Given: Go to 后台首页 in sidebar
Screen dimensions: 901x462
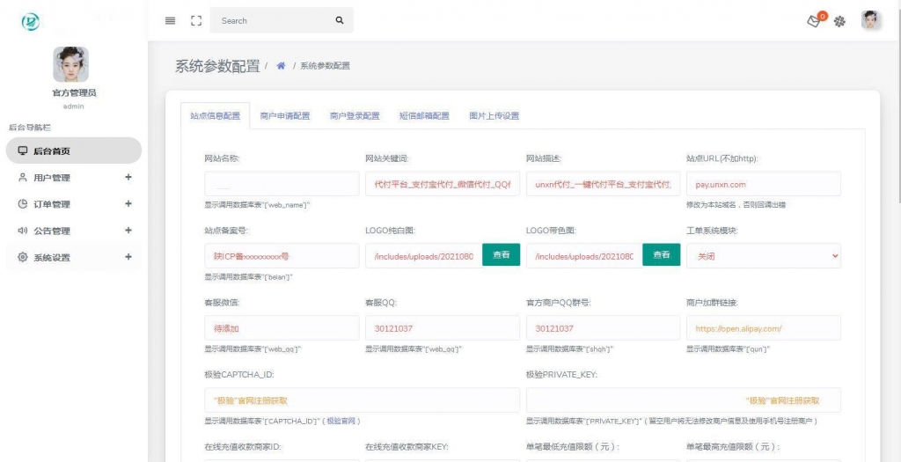Looking at the screenshot, I should (x=73, y=150).
